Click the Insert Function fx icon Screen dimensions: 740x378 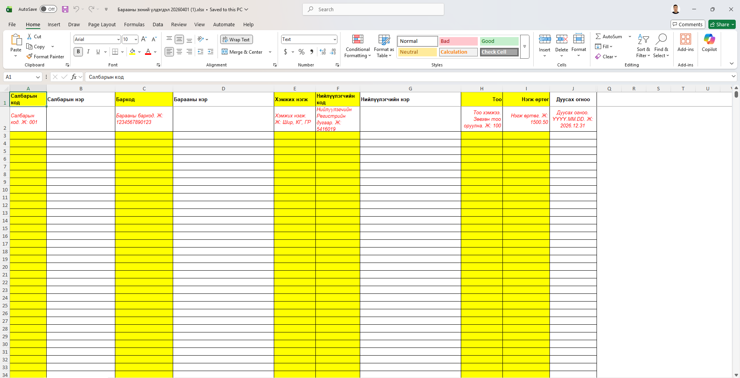click(74, 77)
